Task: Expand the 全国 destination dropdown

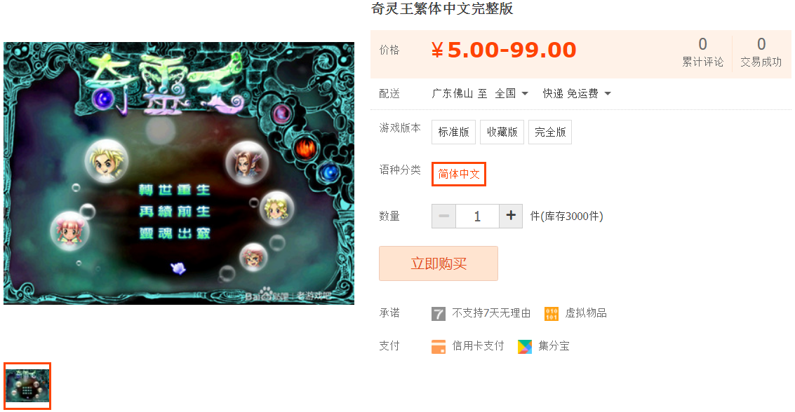Action: (512, 94)
